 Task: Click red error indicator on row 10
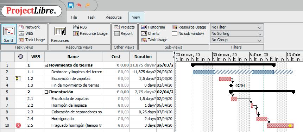[x=18, y=125]
